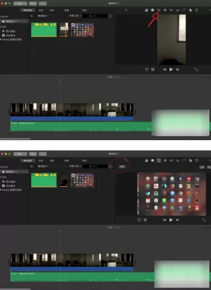The image size is (211, 290).
Task: Collapse iMovie Library in bottom window sidebar
Action: tap(1, 190)
